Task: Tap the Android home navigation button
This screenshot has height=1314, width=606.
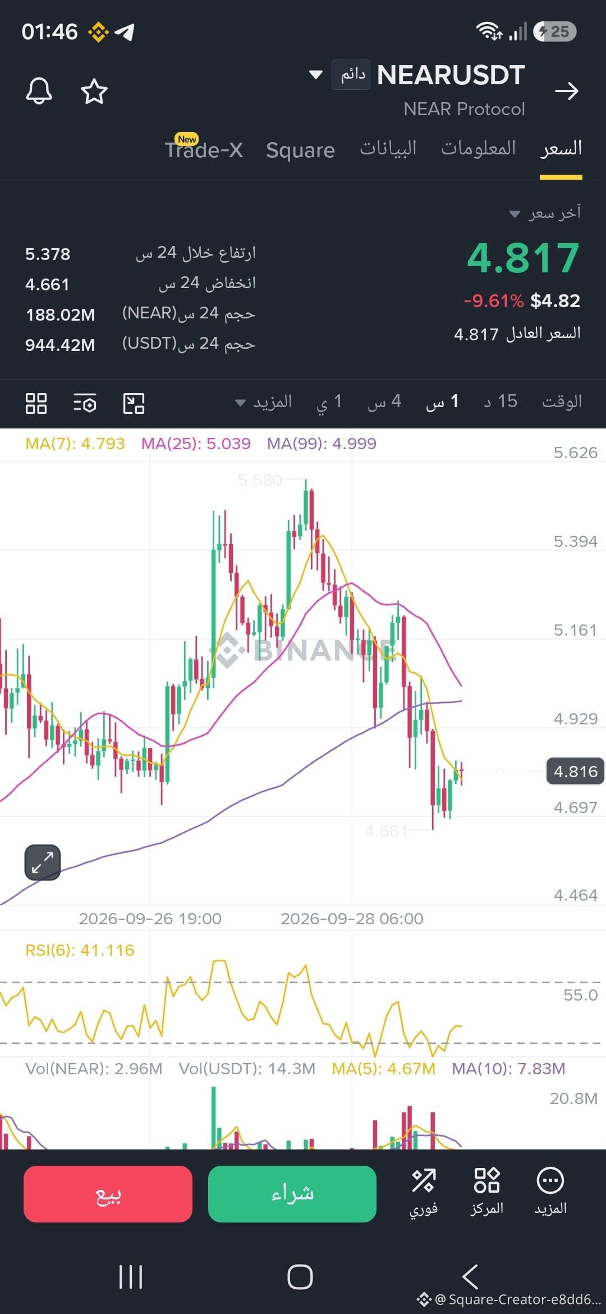Action: 300,1276
